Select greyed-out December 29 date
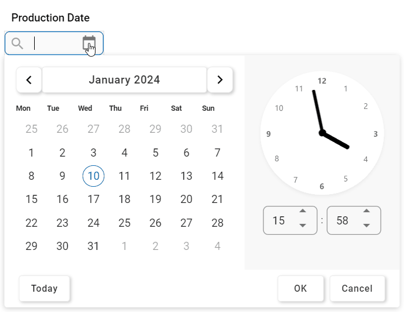Screen dimensions: 404x312 point(155,129)
